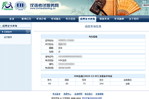Click the reading score 85
Image resolution: width=149 pixels, height=99 pixels.
[x=67, y=84]
